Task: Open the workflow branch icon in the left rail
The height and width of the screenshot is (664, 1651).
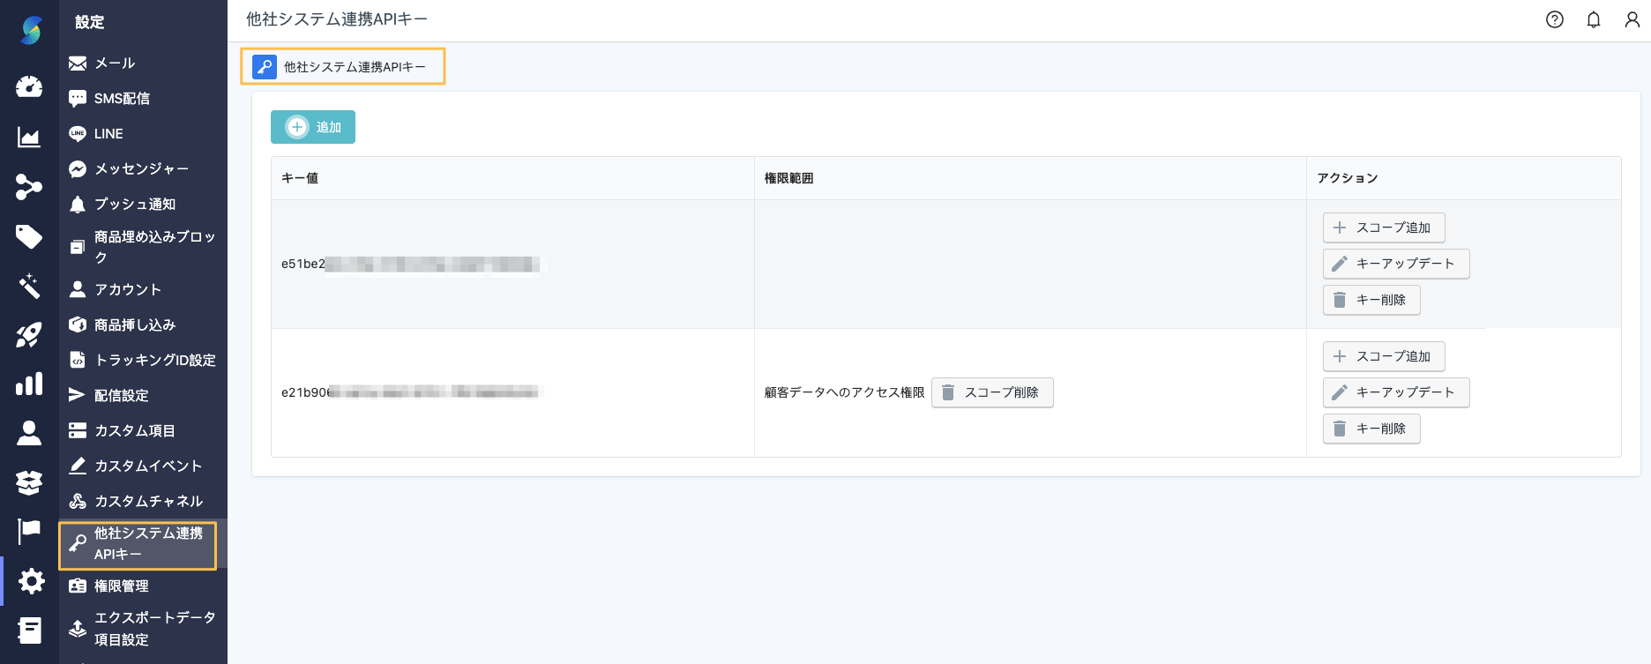Action: coord(29,187)
